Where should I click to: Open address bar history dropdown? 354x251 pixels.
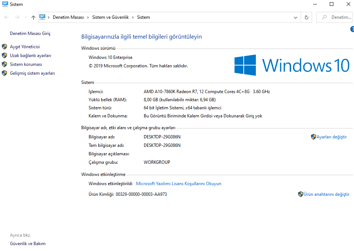[295, 17]
